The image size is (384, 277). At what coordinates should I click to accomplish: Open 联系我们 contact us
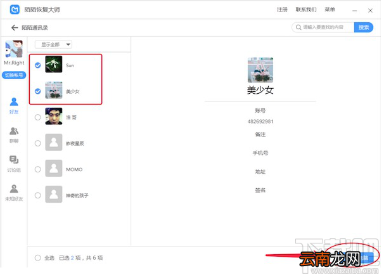(306, 10)
